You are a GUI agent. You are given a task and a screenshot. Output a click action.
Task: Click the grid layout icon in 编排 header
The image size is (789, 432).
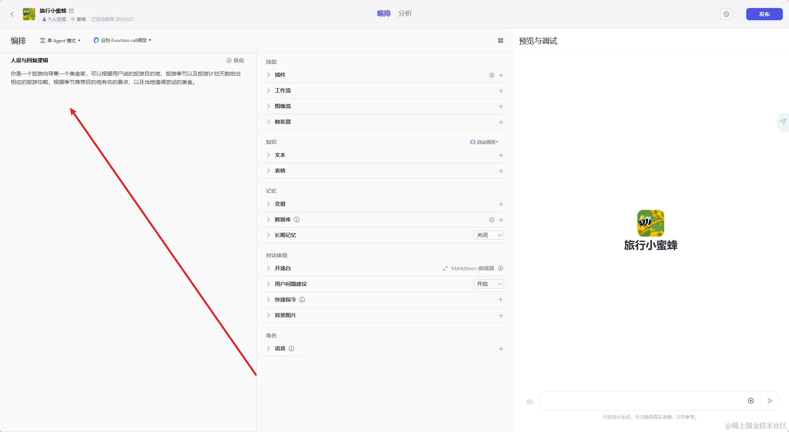501,40
